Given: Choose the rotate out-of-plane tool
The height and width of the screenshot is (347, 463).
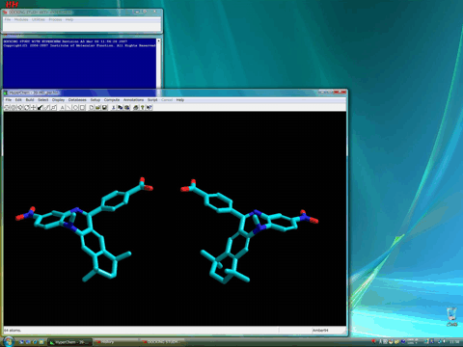Looking at the screenshot, I should tap(20, 107).
